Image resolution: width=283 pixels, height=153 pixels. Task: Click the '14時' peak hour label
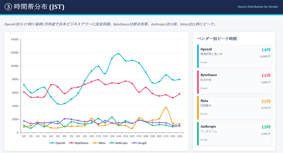tap(266, 50)
